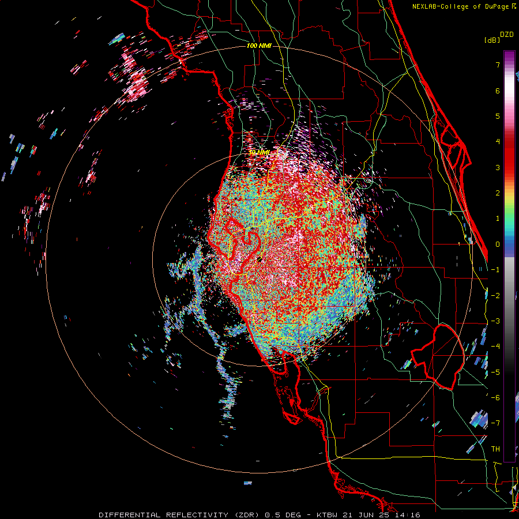Image resolution: width=519 pixels, height=519 pixels.
Task: Click the -6 value on color scale
Action: click(495, 398)
